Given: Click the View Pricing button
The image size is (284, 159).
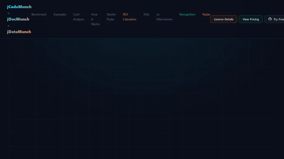Looking at the screenshot, I should point(251,19).
